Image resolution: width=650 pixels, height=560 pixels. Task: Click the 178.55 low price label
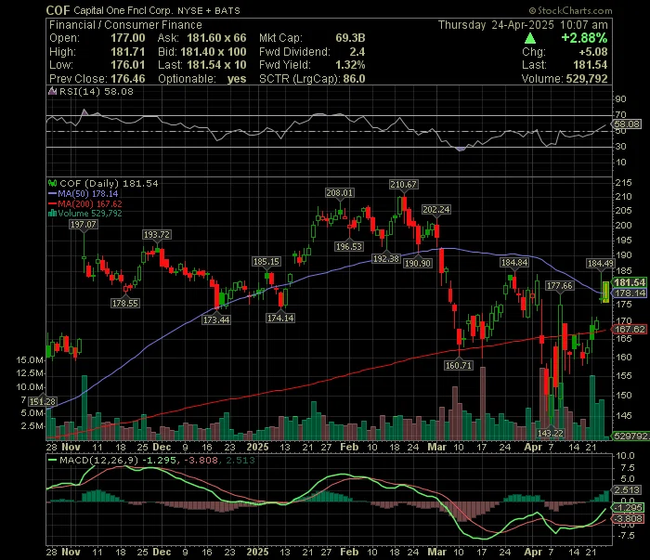pos(124,304)
